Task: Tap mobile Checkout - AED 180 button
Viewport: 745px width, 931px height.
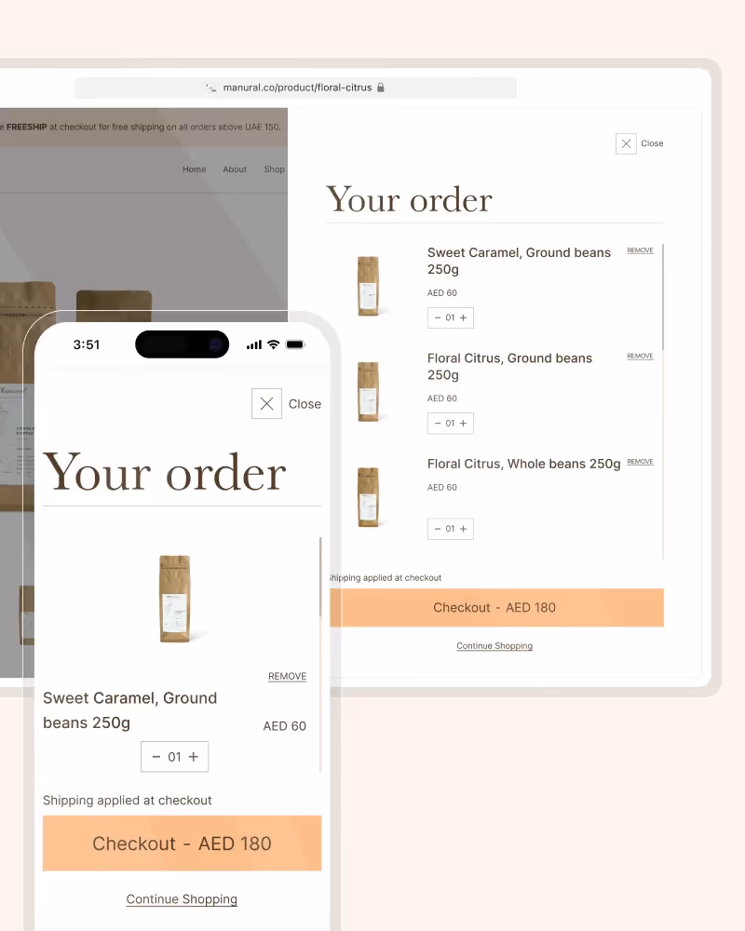Action: coord(182,843)
